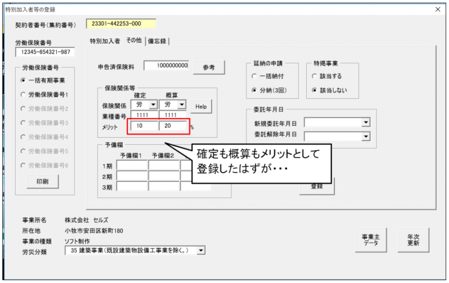Click the 年次更新 button
The width and height of the screenshot is (449, 283).
(x=413, y=240)
